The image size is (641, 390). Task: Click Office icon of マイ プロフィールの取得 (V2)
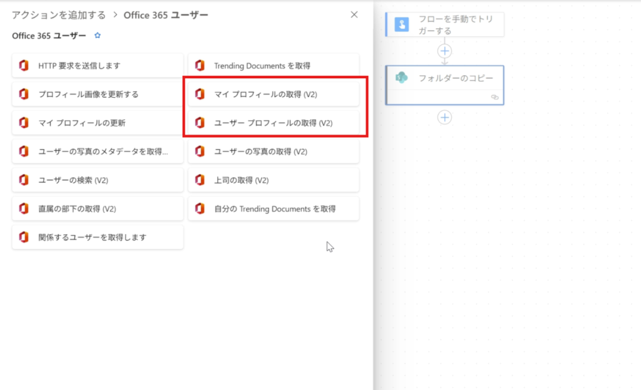200,95
